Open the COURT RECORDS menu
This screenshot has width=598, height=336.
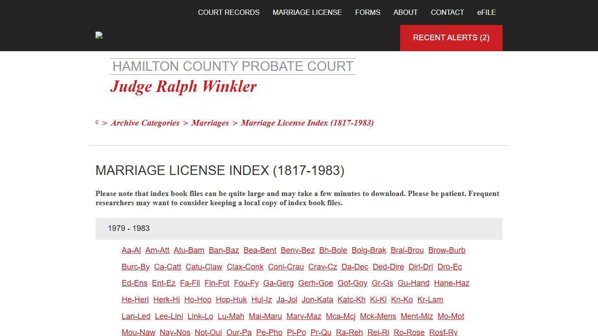point(229,12)
